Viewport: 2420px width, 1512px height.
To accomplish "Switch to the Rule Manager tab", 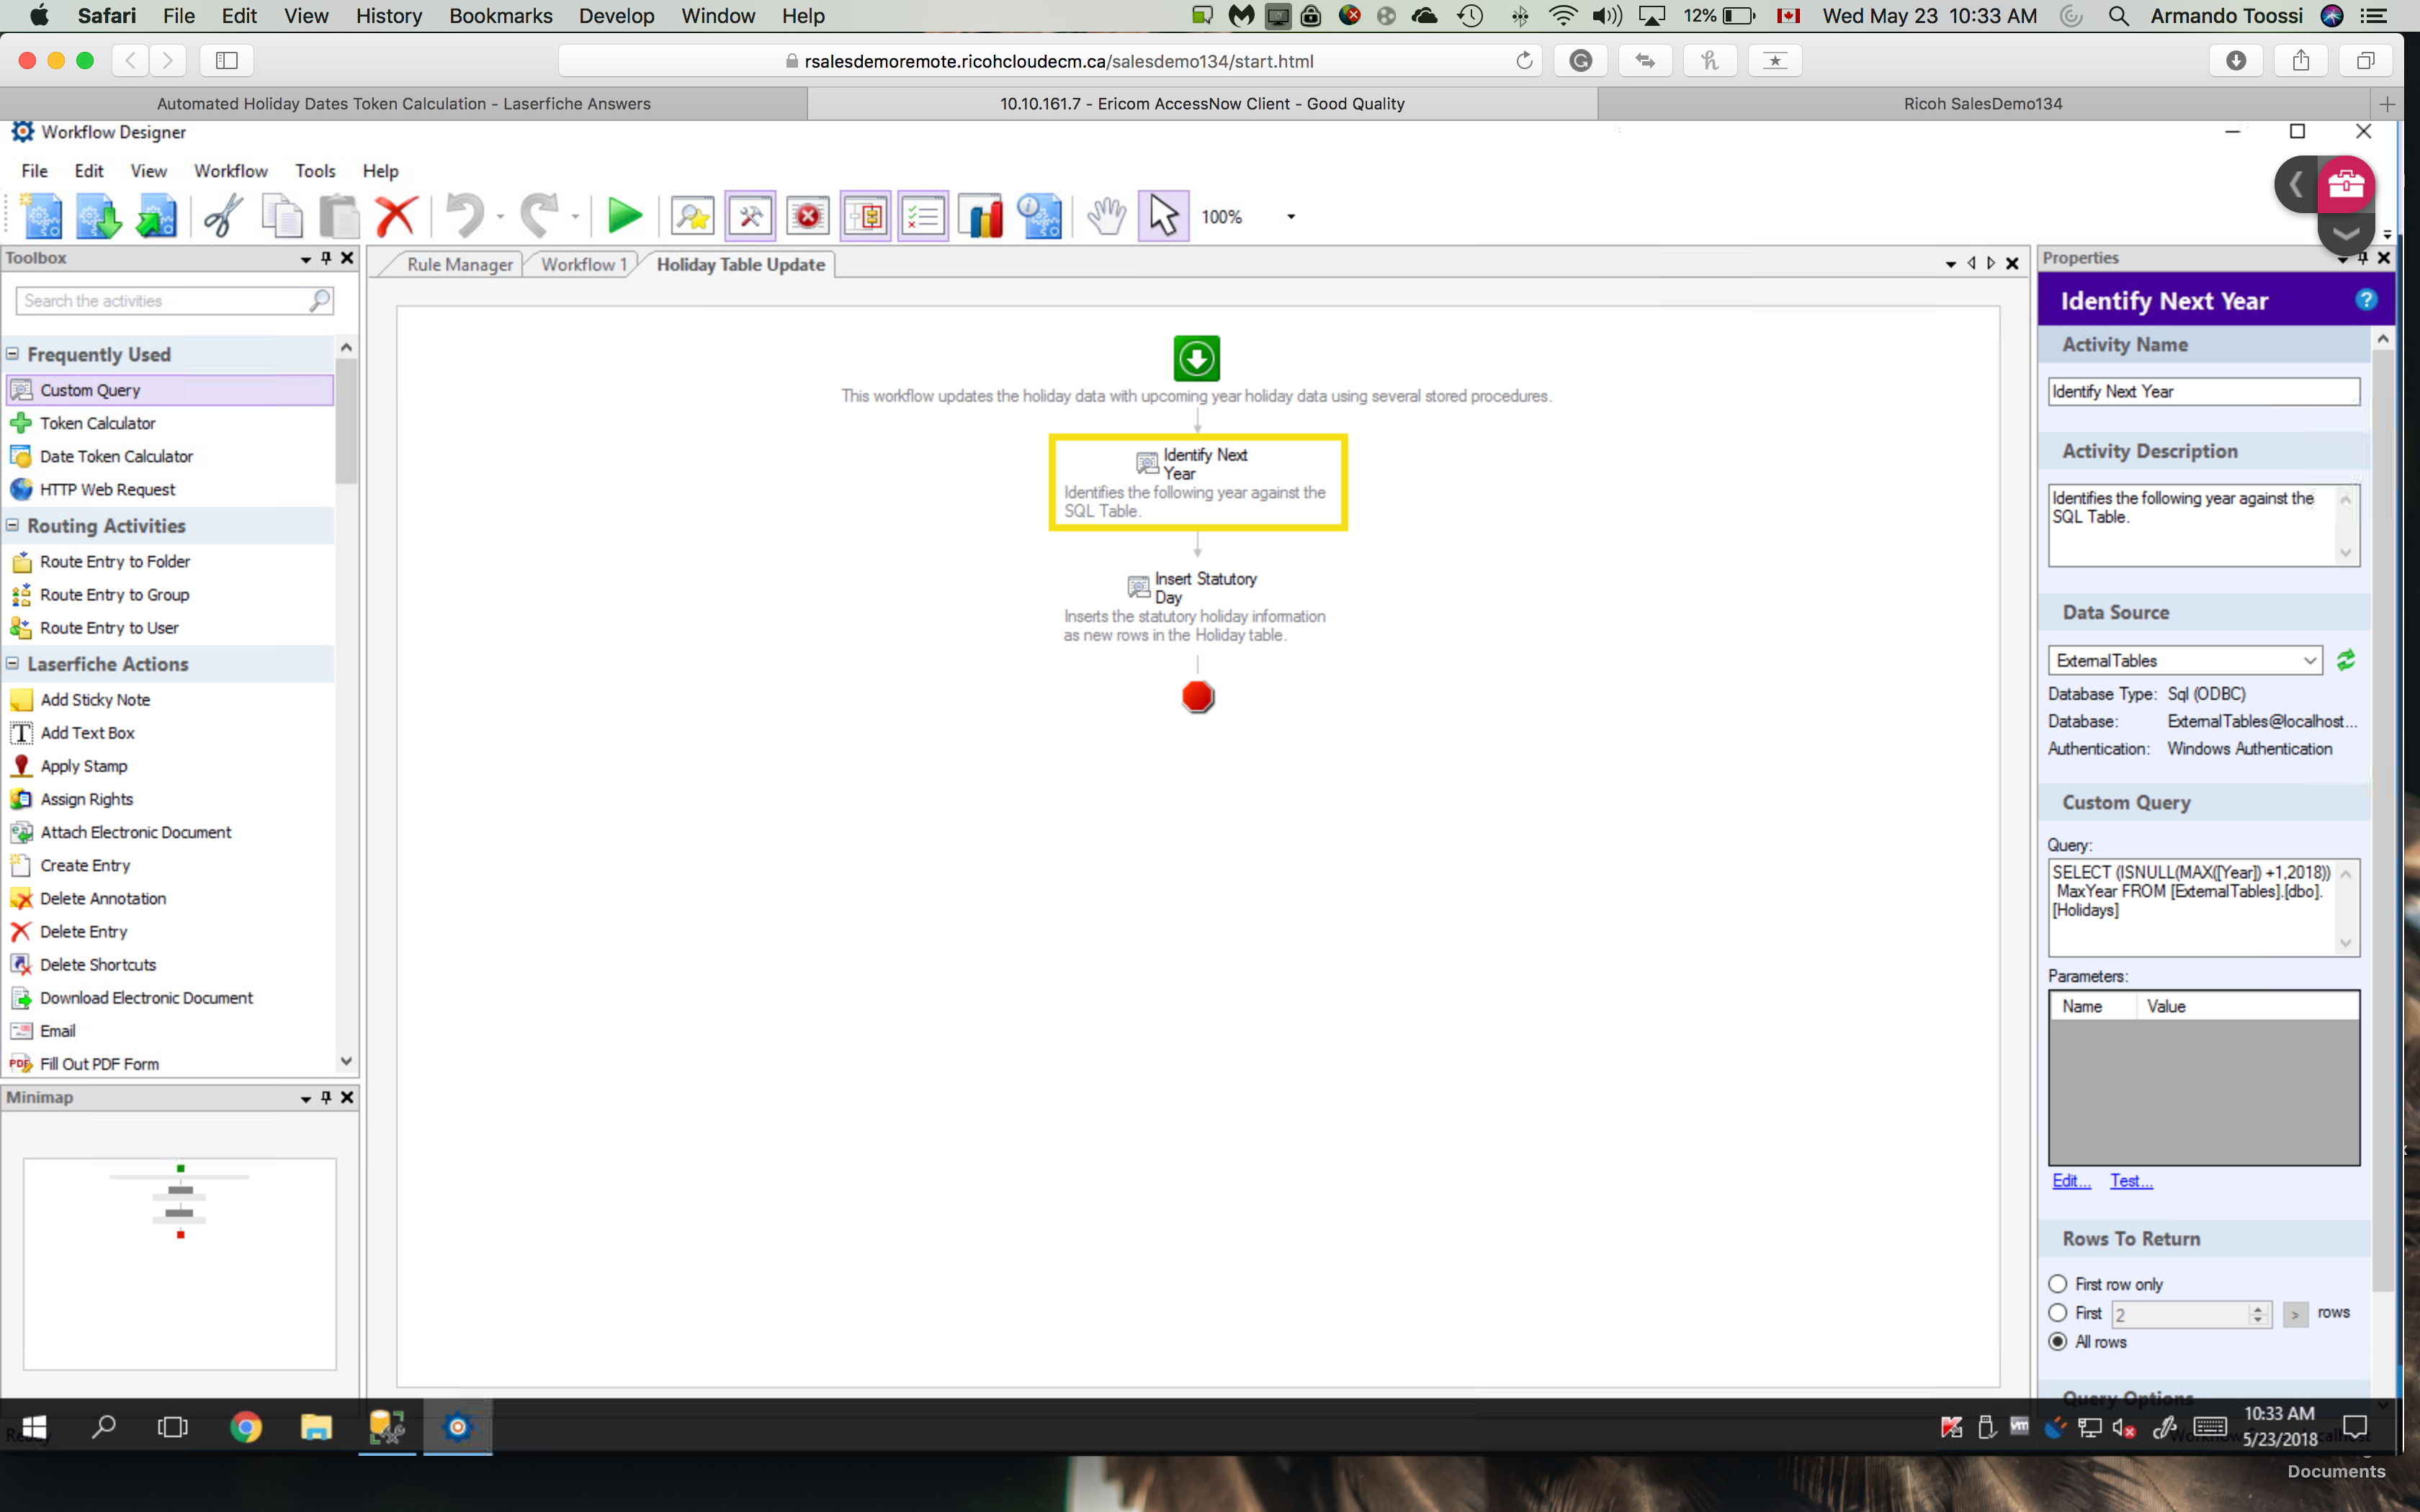I will click(x=459, y=264).
